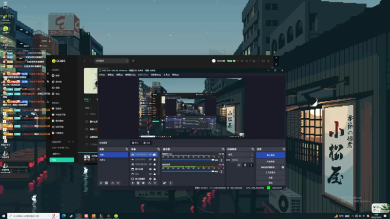
Task: Open Microsoft Edge from taskbar
Action: (x=64, y=216)
